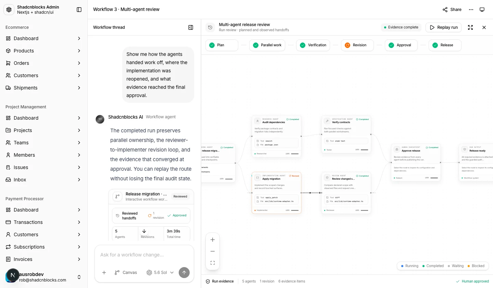493x288 pixels.
Task: Focus the Ask for a workflow change input
Action: (x=144, y=255)
